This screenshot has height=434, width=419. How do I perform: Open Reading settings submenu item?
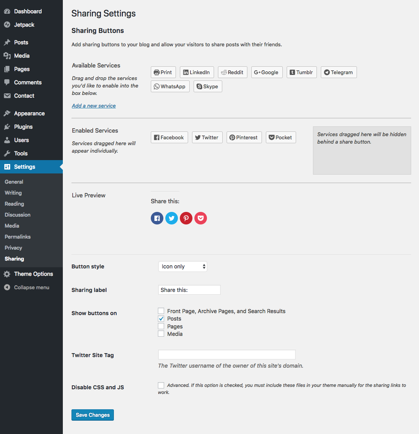(15, 204)
